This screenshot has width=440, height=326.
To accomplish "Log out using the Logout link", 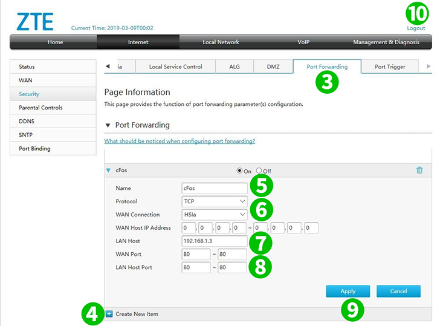I will coord(416,28).
